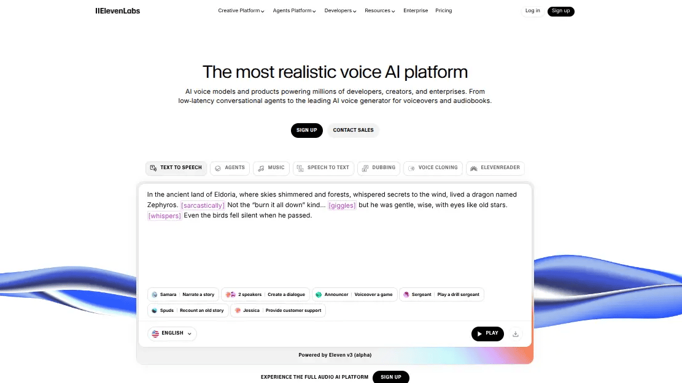The width and height of the screenshot is (682, 383).
Task: Select the Music note icon
Action: pos(261,168)
